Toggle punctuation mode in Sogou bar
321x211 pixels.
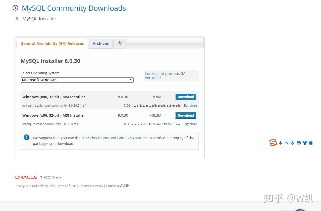click(x=287, y=143)
